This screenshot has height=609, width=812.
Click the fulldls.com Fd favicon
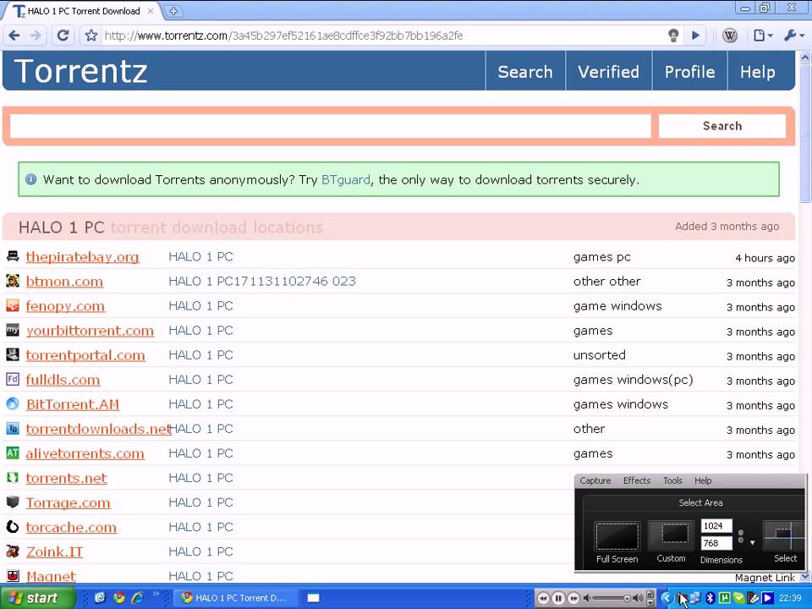[x=13, y=379]
